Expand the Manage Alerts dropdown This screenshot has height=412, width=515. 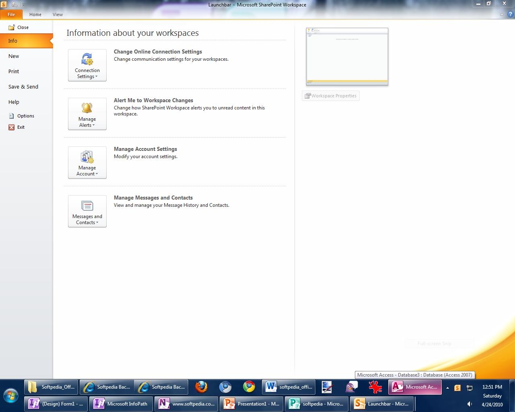pos(87,114)
